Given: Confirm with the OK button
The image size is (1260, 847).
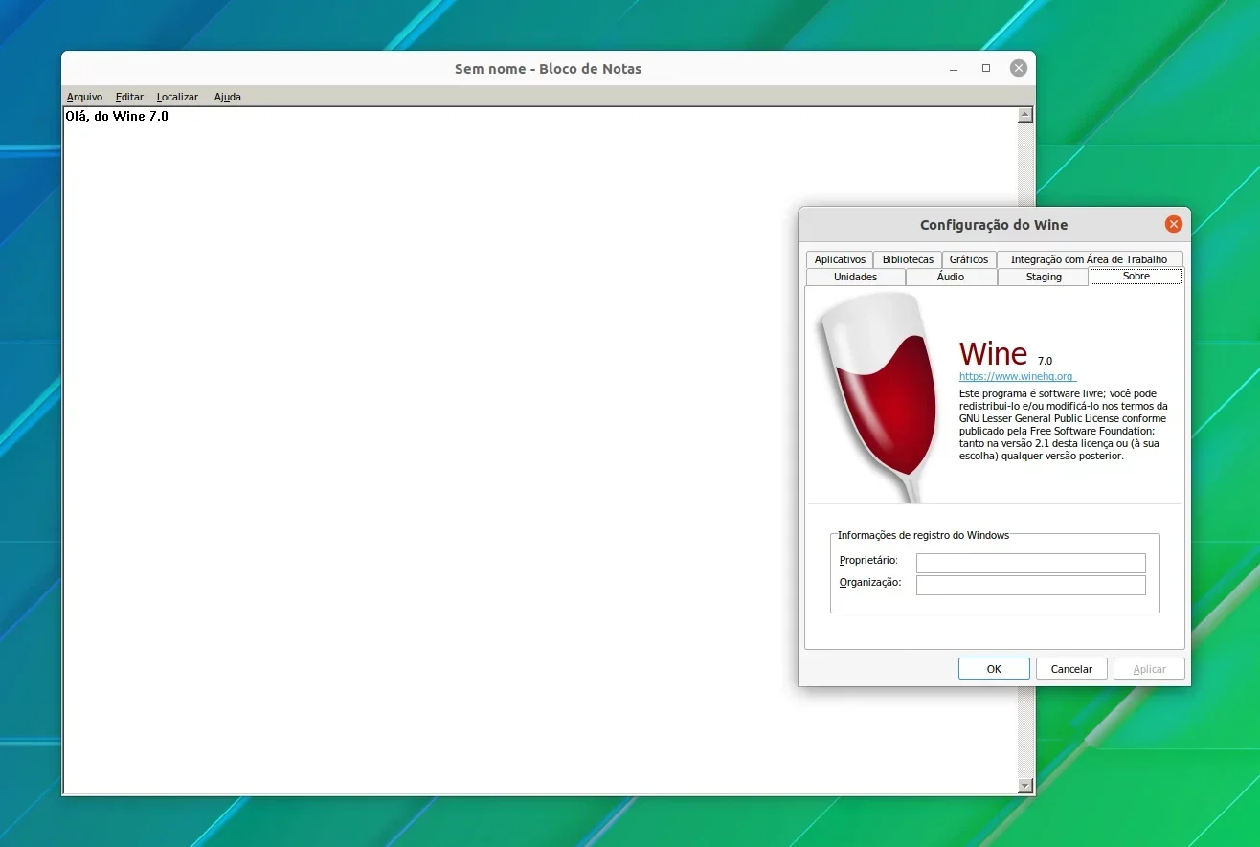Looking at the screenshot, I should tap(994, 669).
